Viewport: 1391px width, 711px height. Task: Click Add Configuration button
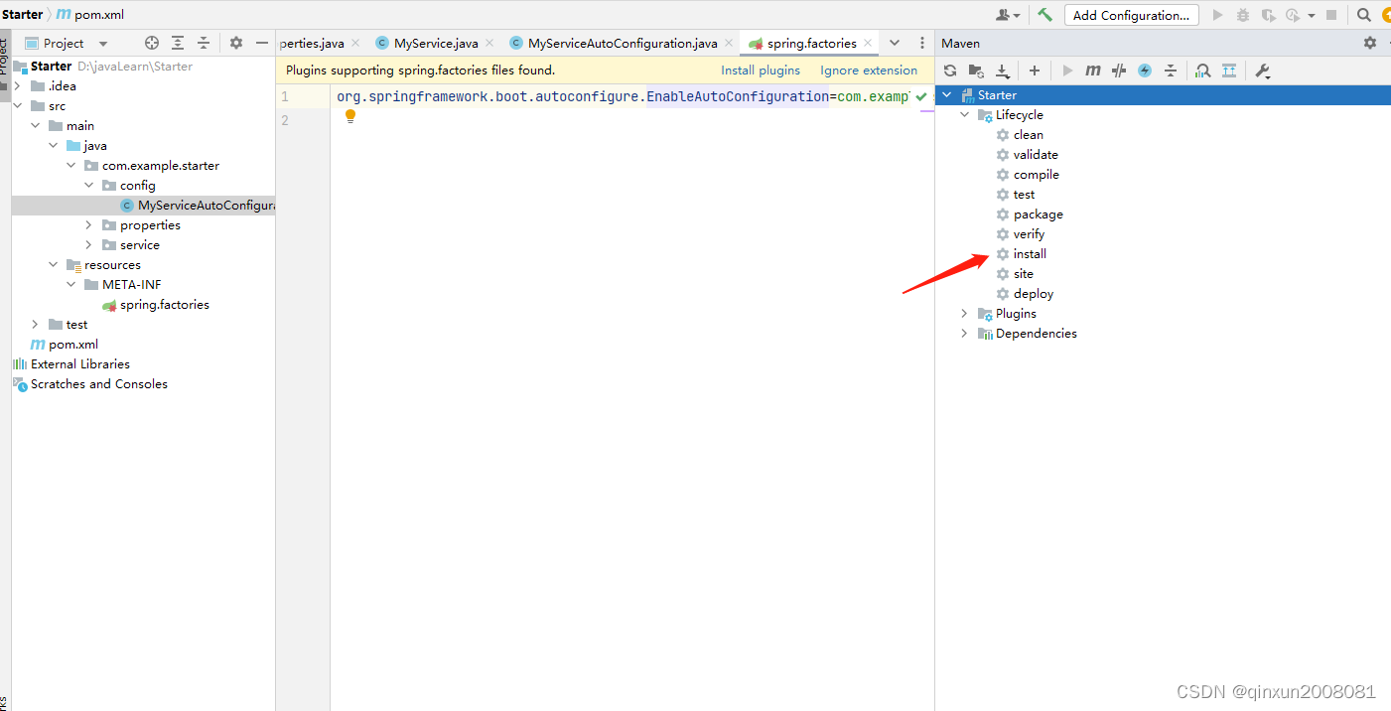coord(1131,15)
